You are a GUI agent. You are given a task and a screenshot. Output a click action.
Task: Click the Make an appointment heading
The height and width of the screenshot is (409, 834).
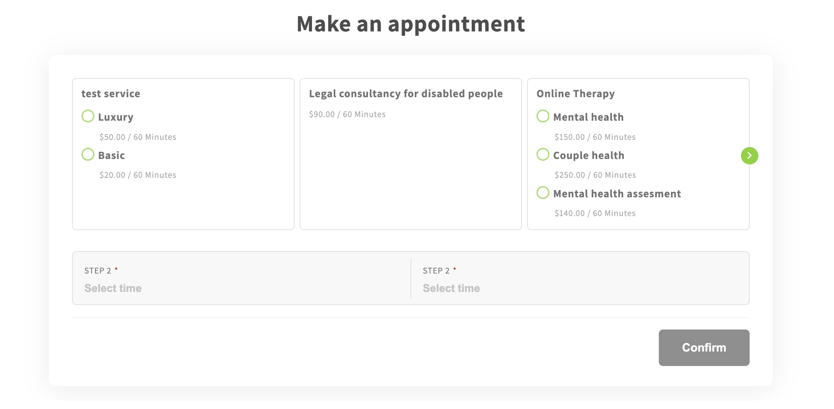pos(410,24)
